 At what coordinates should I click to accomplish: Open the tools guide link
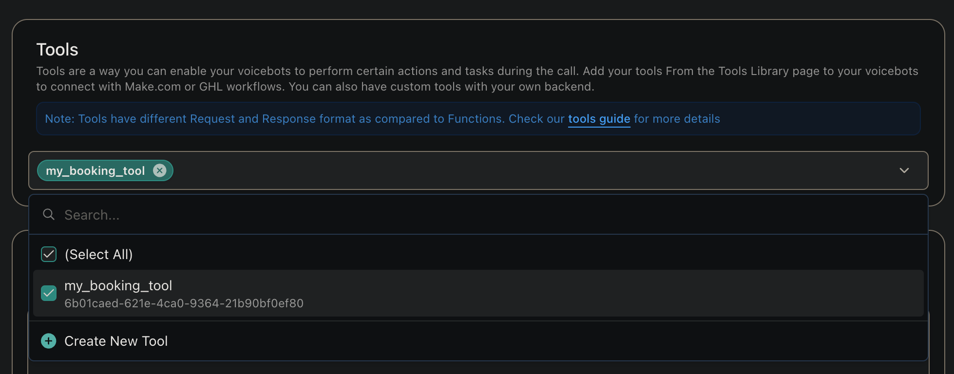tap(599, 118)
